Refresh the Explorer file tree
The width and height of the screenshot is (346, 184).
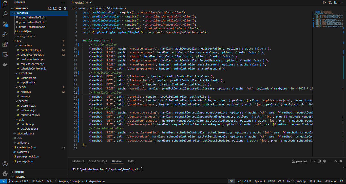coord(60,9)
